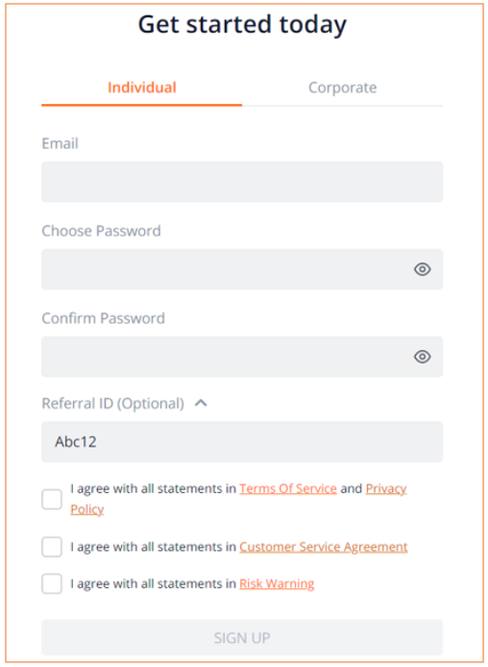Click the Referral ID (Optional) label text
The image size is (488, 667).
(x=113, y=404)
